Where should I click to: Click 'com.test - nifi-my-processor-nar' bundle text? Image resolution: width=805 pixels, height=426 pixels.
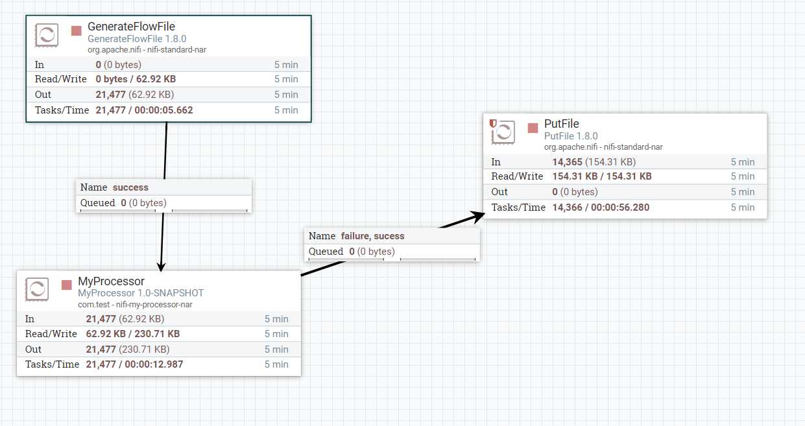[x=135, y=305]
